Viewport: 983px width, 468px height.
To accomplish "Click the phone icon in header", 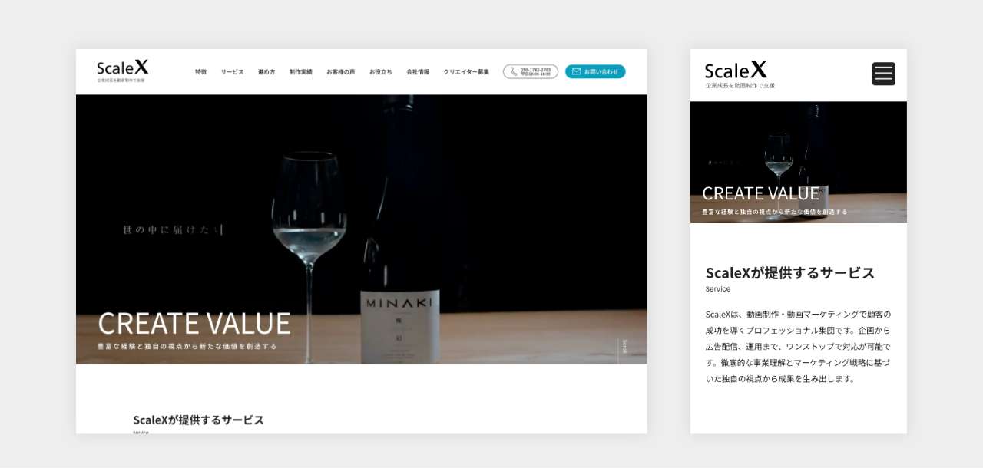I will 514,71.
